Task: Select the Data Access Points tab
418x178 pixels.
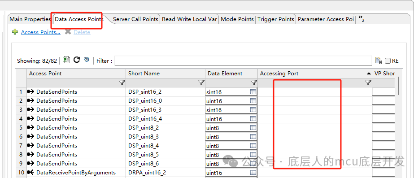Action: click(x=79, y=19)
